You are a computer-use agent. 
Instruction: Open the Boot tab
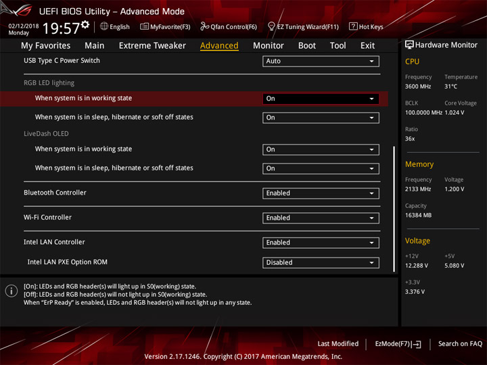click(x=307, y=46)
